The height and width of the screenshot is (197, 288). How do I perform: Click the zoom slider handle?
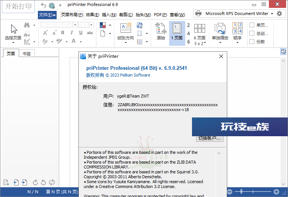tap(241, 192)
